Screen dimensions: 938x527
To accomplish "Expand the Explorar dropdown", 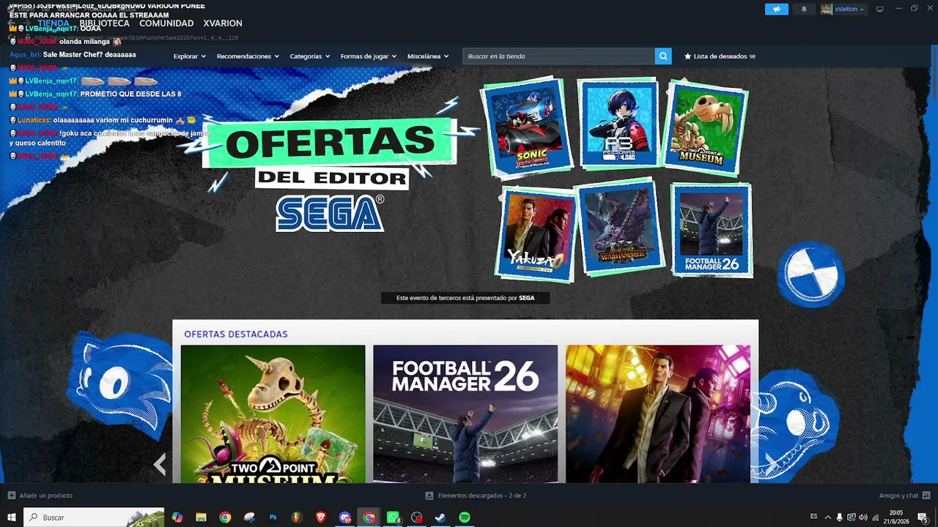I will 189,56.
